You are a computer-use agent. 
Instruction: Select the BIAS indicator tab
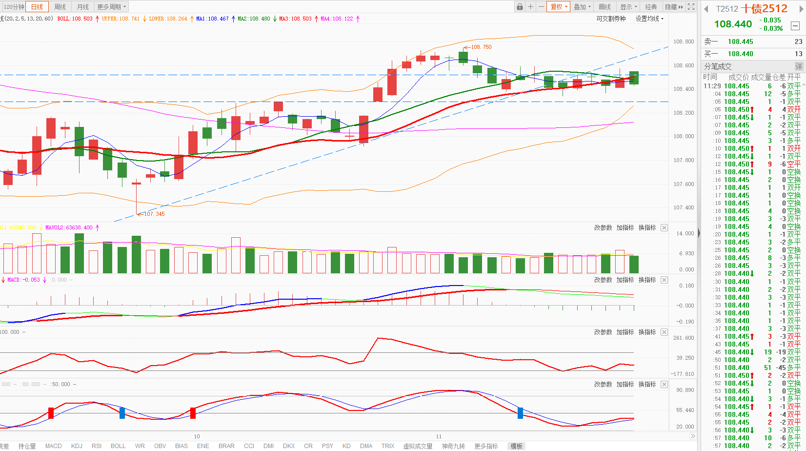click(x=181, y=446)
